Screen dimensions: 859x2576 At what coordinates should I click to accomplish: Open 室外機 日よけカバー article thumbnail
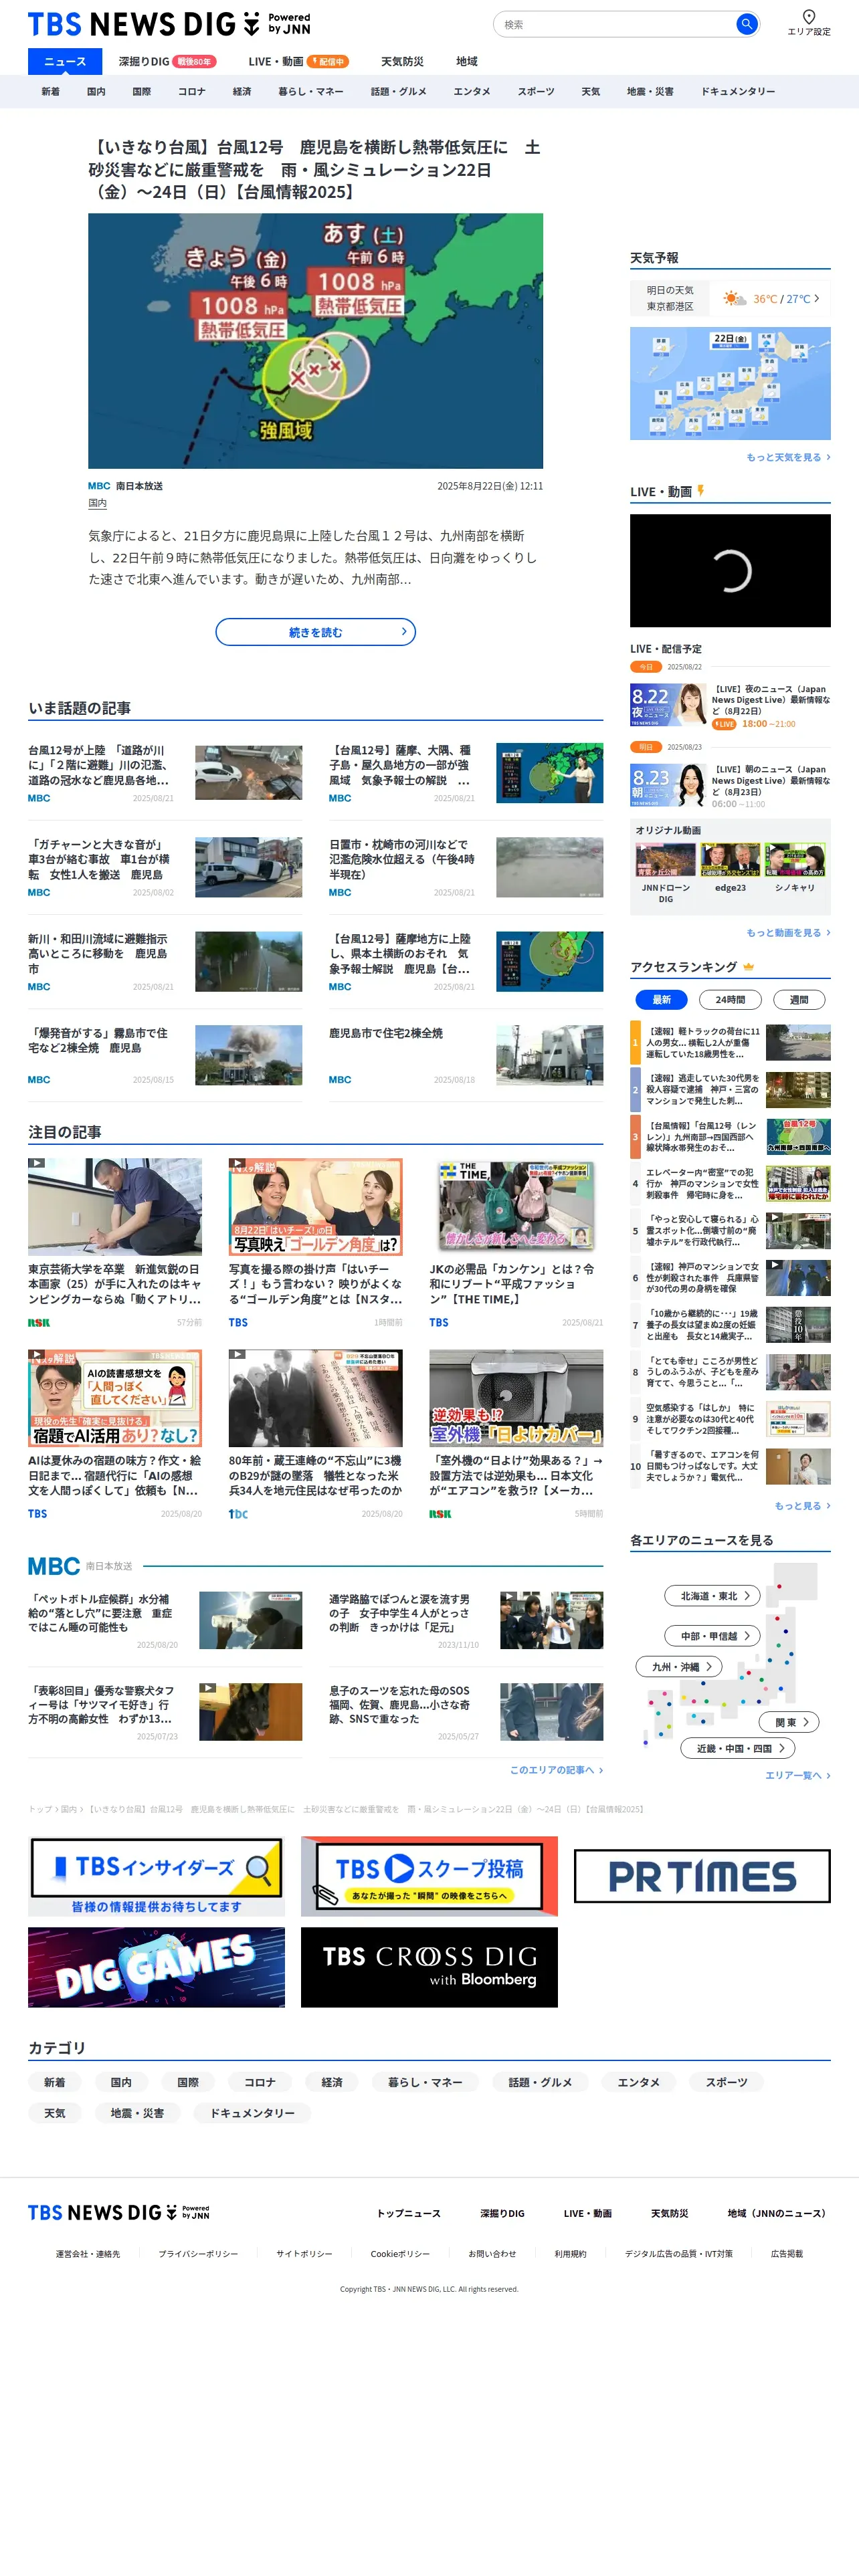(516, 1398)
